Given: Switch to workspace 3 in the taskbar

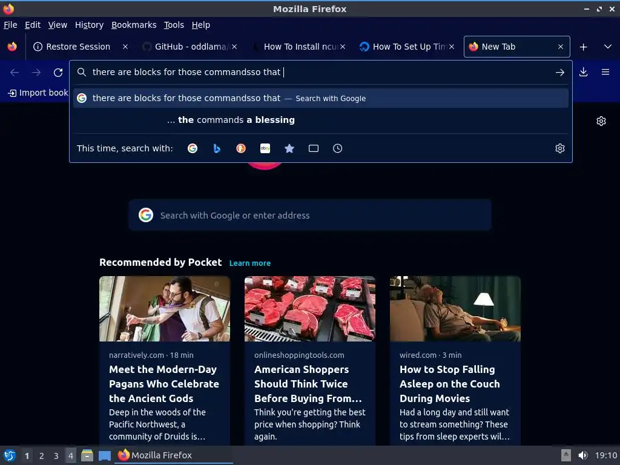Looking at the screenshot, I should (56, 456).
